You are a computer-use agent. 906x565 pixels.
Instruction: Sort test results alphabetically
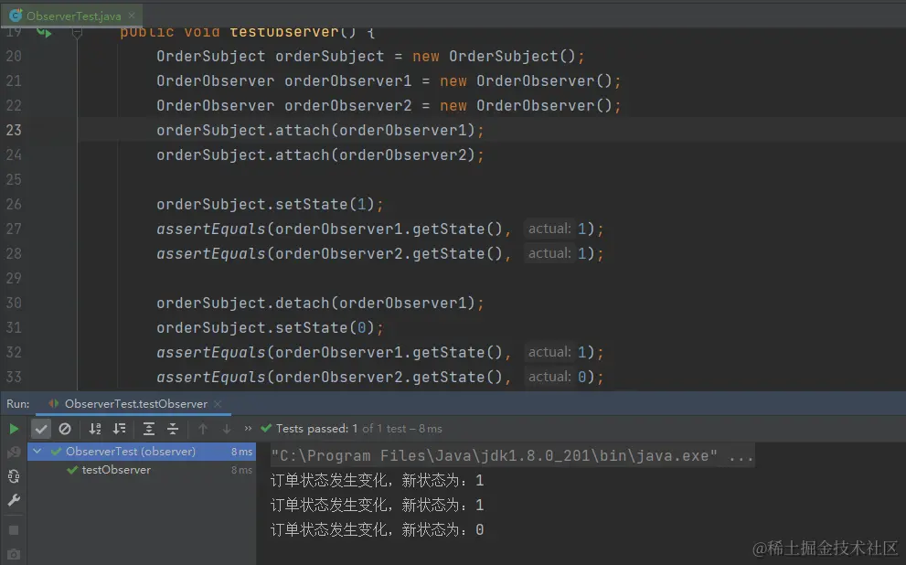(x=95, y=429)
